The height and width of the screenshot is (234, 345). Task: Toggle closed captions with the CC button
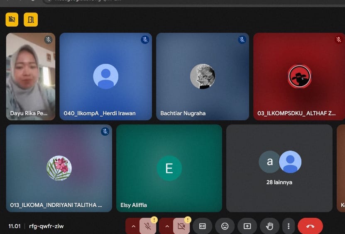point(203,226)
